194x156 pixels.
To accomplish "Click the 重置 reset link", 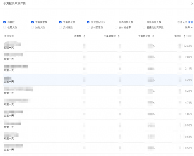I will click(x=190, y=22).
